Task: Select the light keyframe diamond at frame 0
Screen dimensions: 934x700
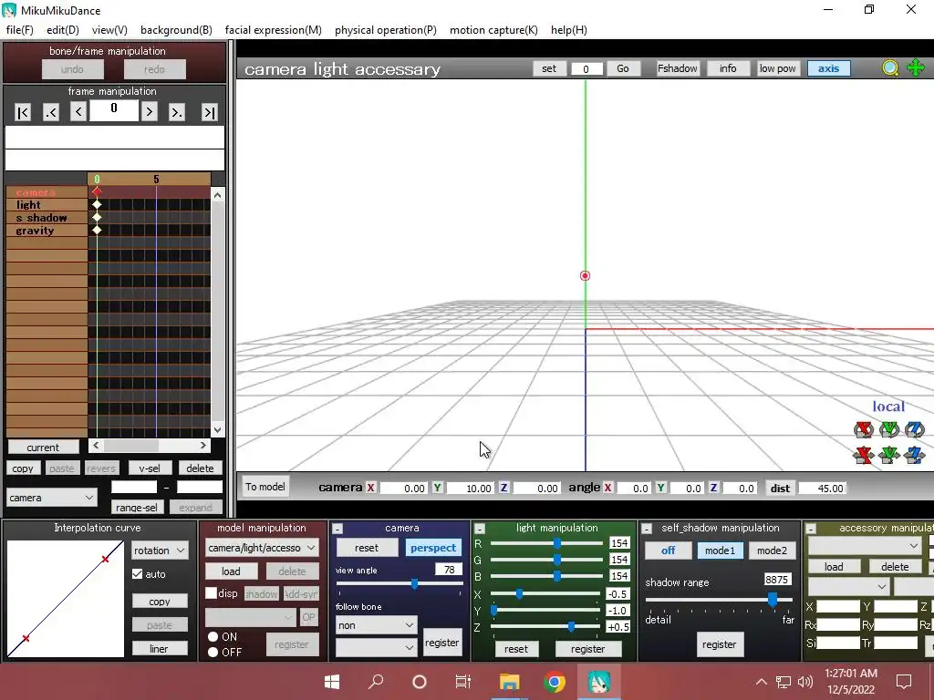Action: click(x=97, y=205)
